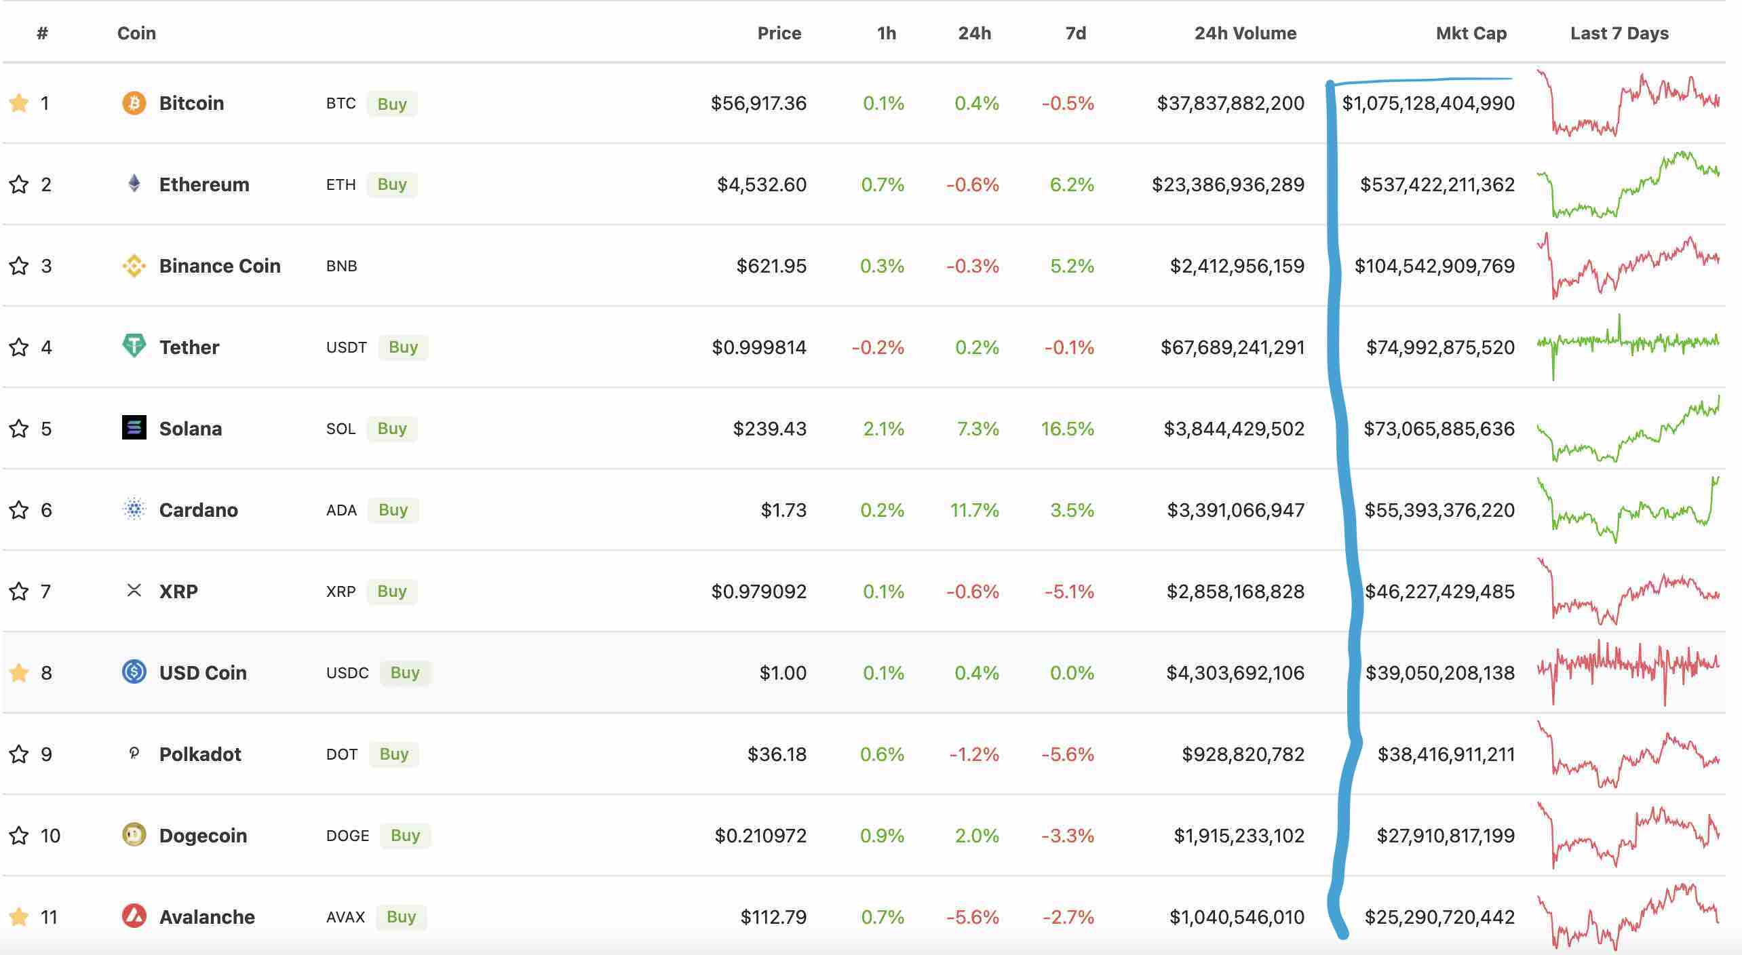The height and width of the screenshot is (955, 1742).
Task: Open the Tether coin name link
Action: (189, 347)
